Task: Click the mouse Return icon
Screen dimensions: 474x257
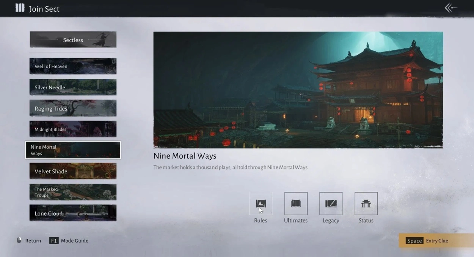Action: coord(19,241)
